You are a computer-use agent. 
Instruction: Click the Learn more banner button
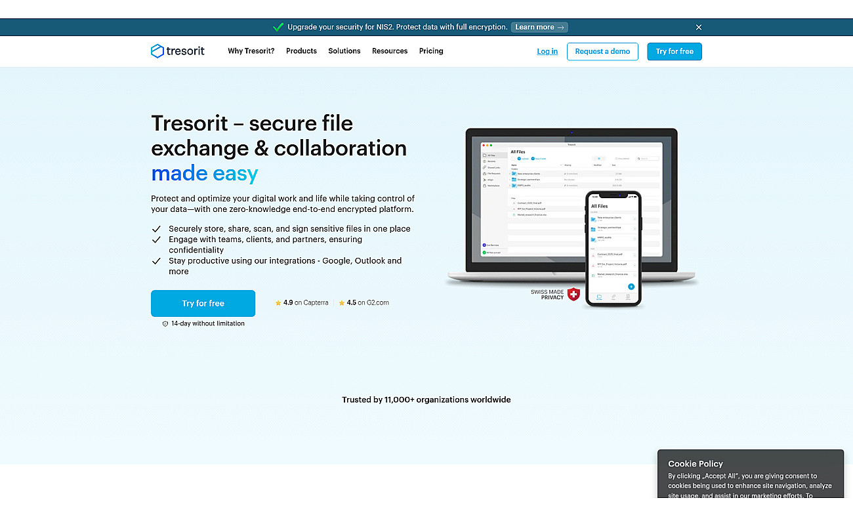[x=540, y=28]
